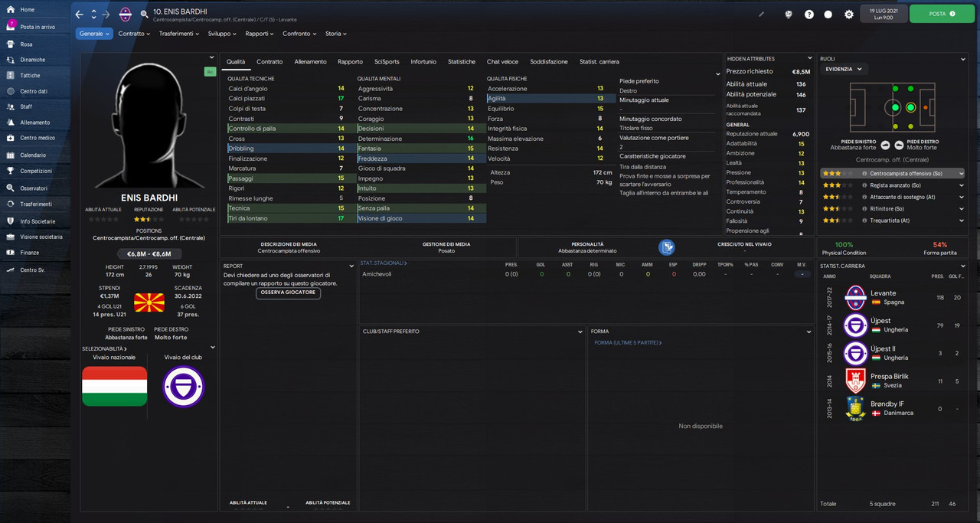Click the football world icon in the top bar
Image resolution: width=980 pixels, height=523 pixels.
pos(788,14)
